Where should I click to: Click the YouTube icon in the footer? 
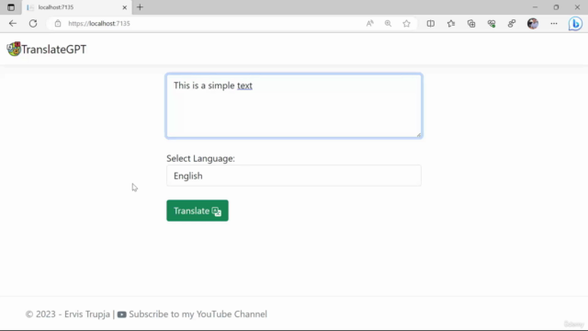click(121, 314)
